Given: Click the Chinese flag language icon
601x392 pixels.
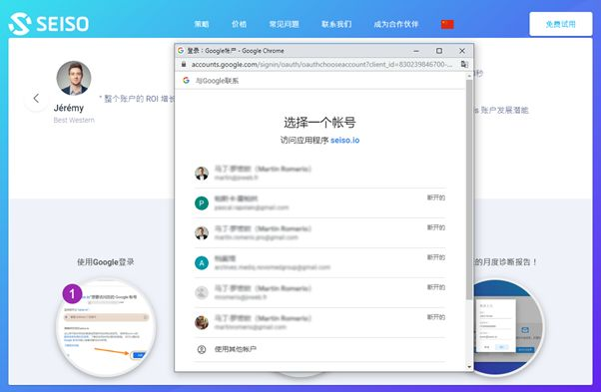Looking at the screenshot, I should (447, 25).
